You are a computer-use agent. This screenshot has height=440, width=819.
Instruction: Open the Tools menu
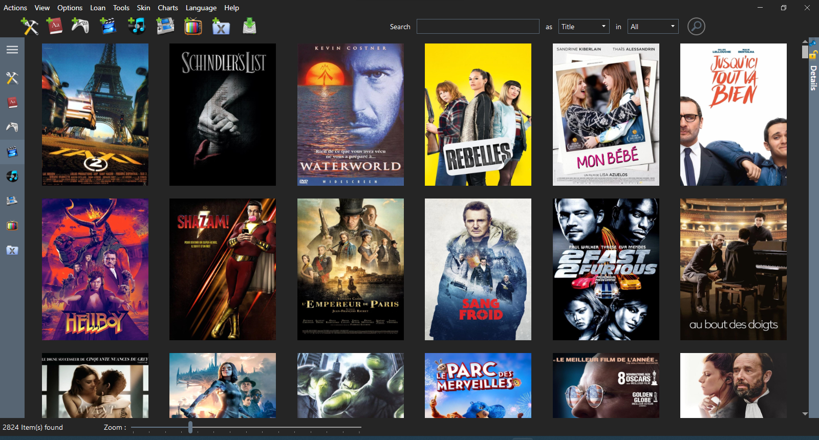(121, 8)
